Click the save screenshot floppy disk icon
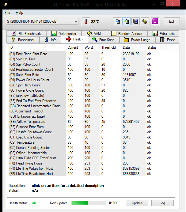 [x=135, y=21]
